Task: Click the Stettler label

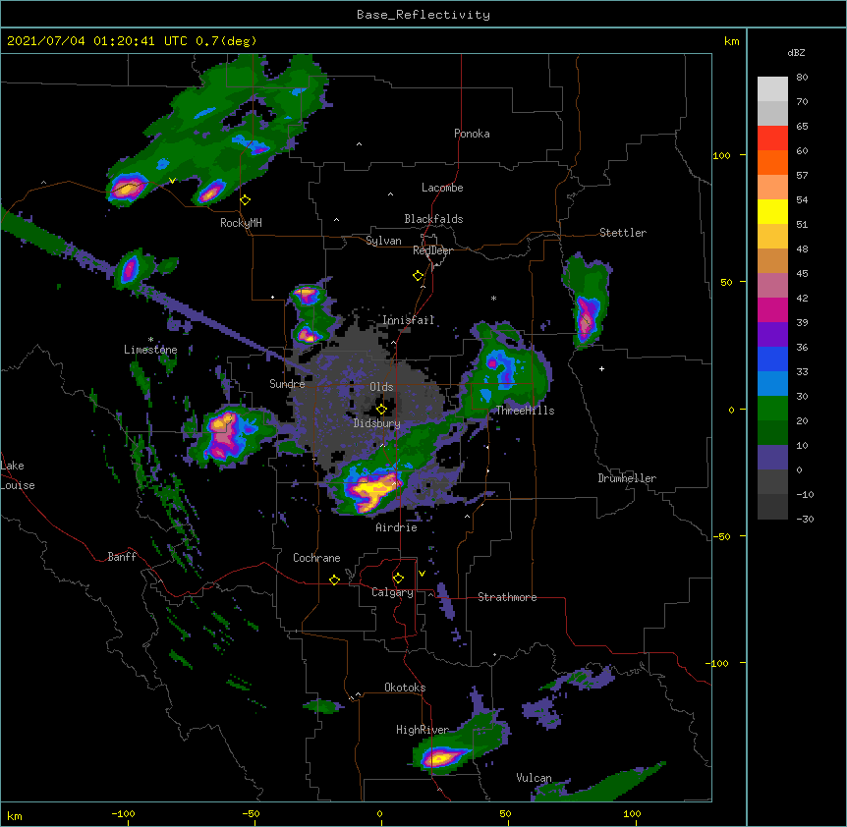Action: [x=623, y=233]
